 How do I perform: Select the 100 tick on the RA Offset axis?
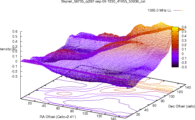(85, 113)
